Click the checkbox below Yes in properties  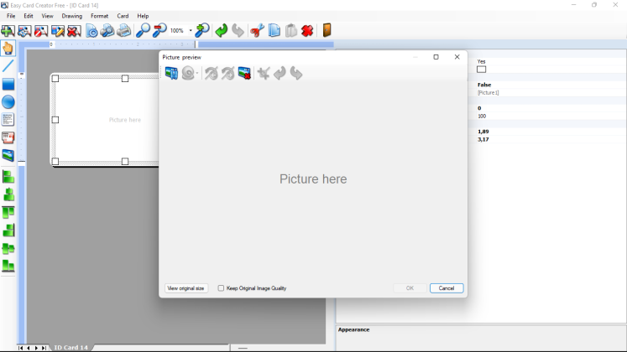click(x=482, y=70)
